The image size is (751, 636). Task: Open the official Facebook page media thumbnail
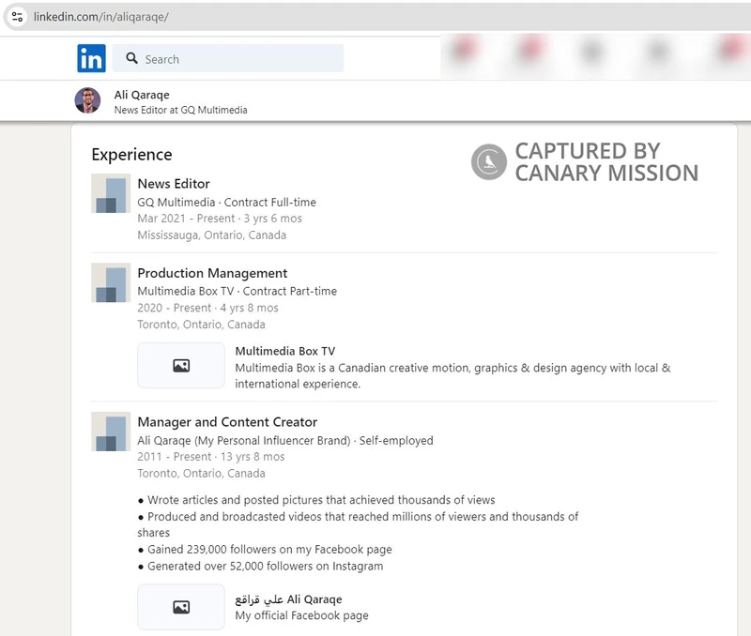coord(181,607)
